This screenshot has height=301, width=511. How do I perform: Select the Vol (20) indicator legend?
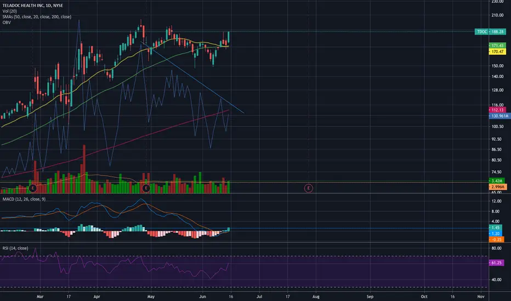10,11
